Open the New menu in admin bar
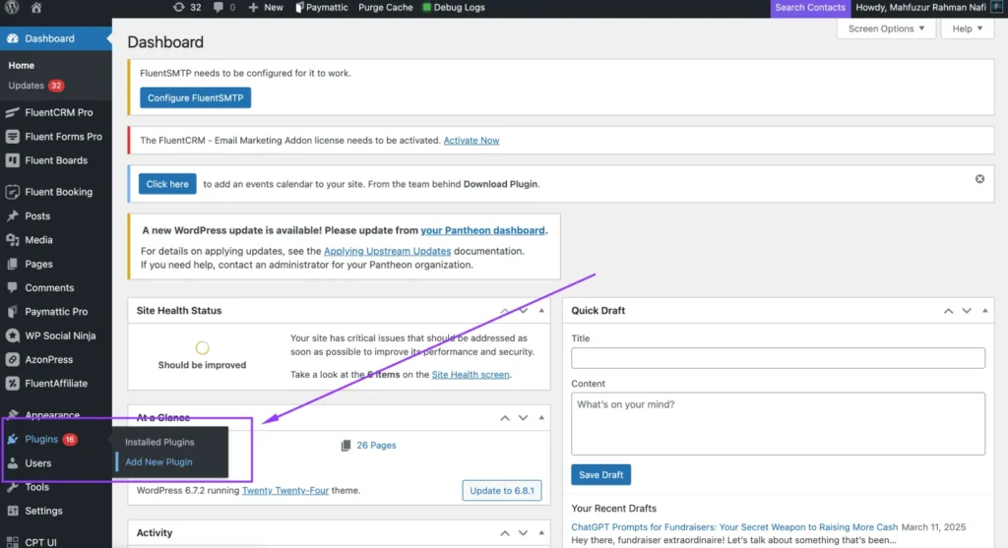The width and height of the screenshot is (1008, 548). (266, 7)
